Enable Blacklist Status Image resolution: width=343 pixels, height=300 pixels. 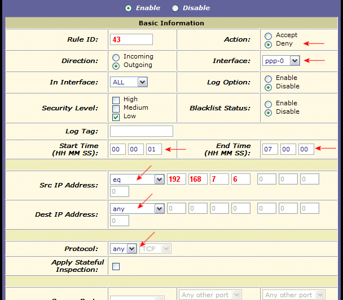click(x=268, y=104)
